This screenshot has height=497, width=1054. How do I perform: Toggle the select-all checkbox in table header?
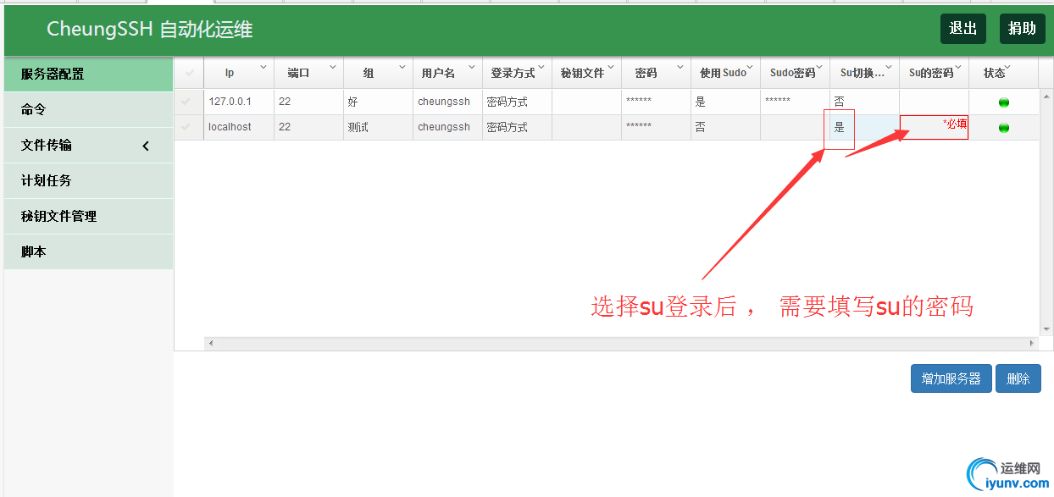pos(189,73)
